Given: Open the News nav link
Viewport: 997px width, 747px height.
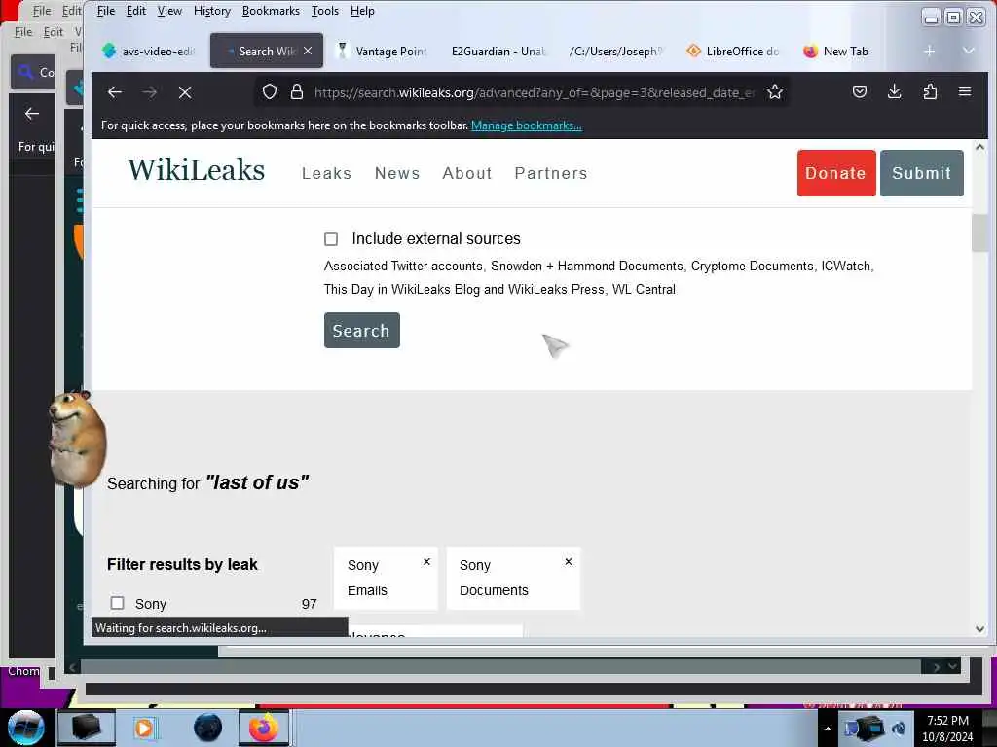Looking at the screenshot, I should click(x=397, y=173).
